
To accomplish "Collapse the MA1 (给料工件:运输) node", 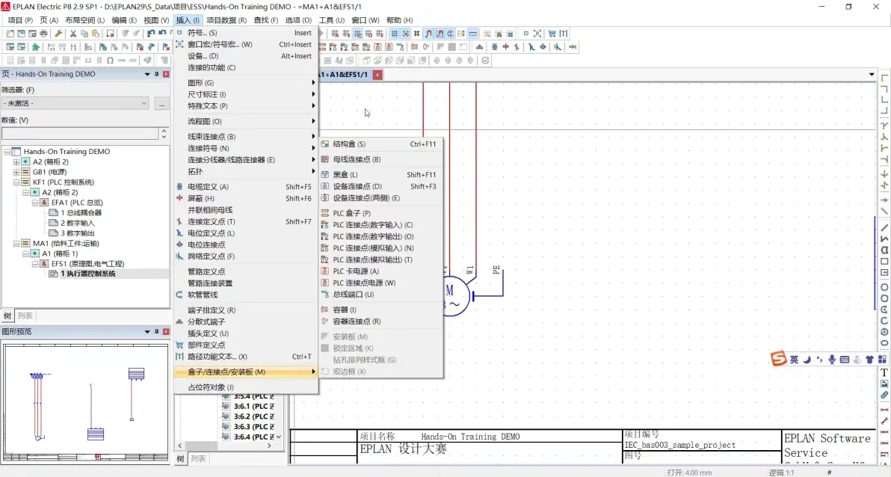I will tap(16, 243).
